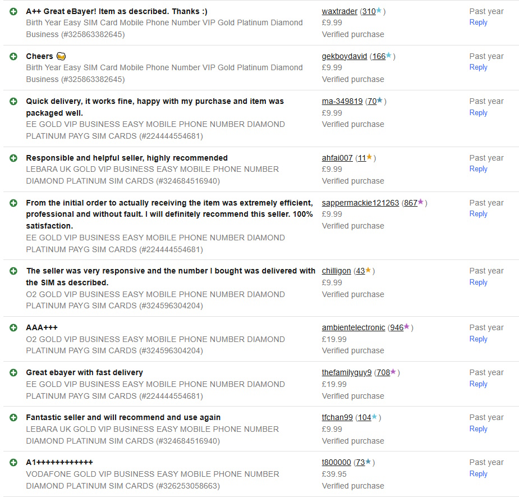519x497 pixels.
Task: Click the purple star next to ambientelectronic's score
Action: tap(407, 327)
